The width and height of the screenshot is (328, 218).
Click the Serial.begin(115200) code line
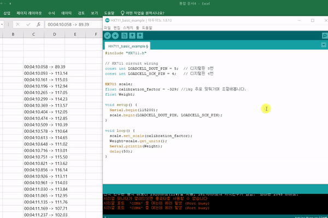pyautogui.click(x=134, y=110)
